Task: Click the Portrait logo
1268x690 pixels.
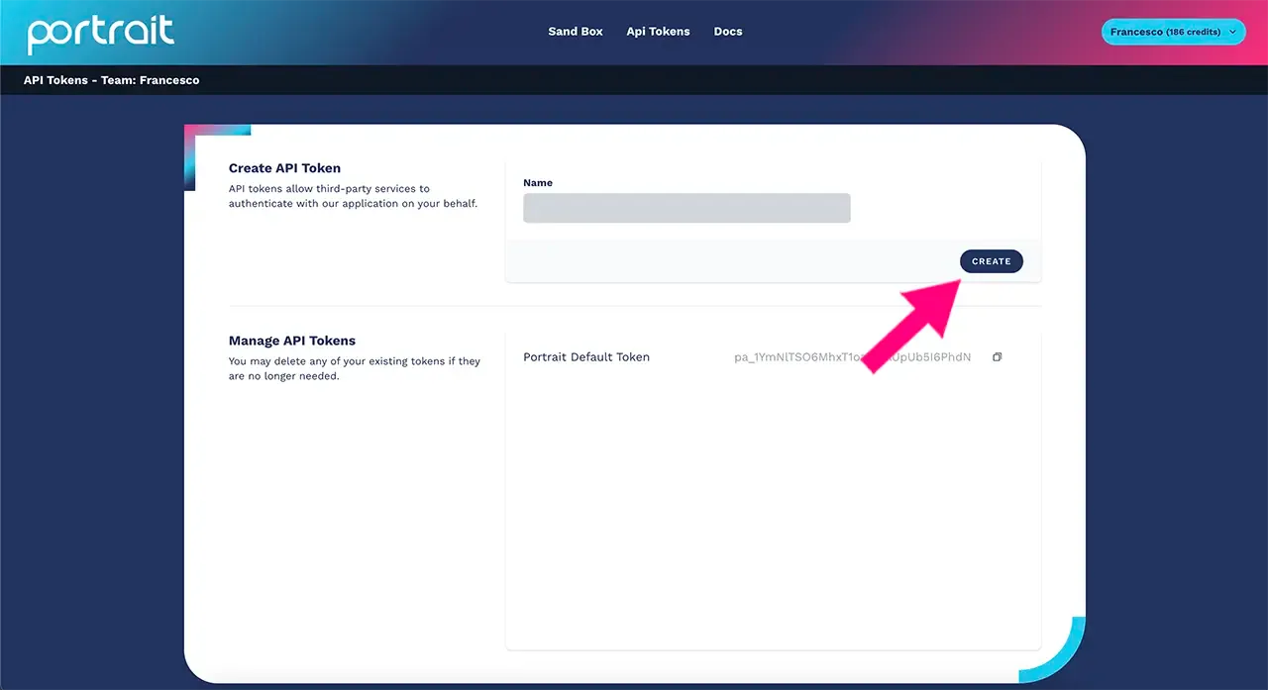Action: coord(101,35)
